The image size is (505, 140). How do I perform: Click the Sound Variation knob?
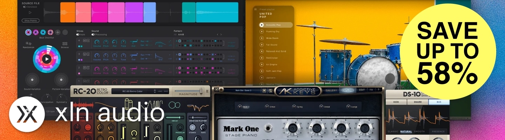[32, 80]
